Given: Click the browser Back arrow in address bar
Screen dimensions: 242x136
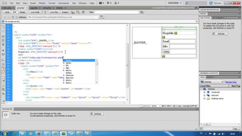Looking at the screenshot, I should pos(5,17).
